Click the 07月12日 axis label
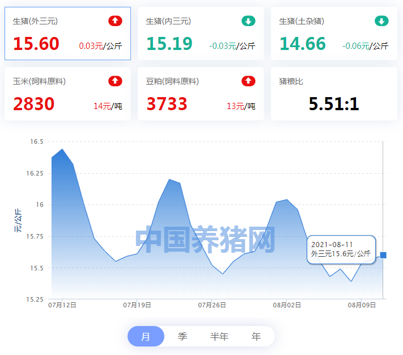This screenshot has height=355, width=403. (x=62, y=305)
